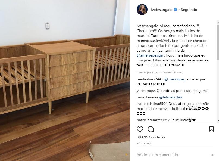Screen dimensions: 219x161
Task: View neidealves7441's profile
Action: pos(150,79)
